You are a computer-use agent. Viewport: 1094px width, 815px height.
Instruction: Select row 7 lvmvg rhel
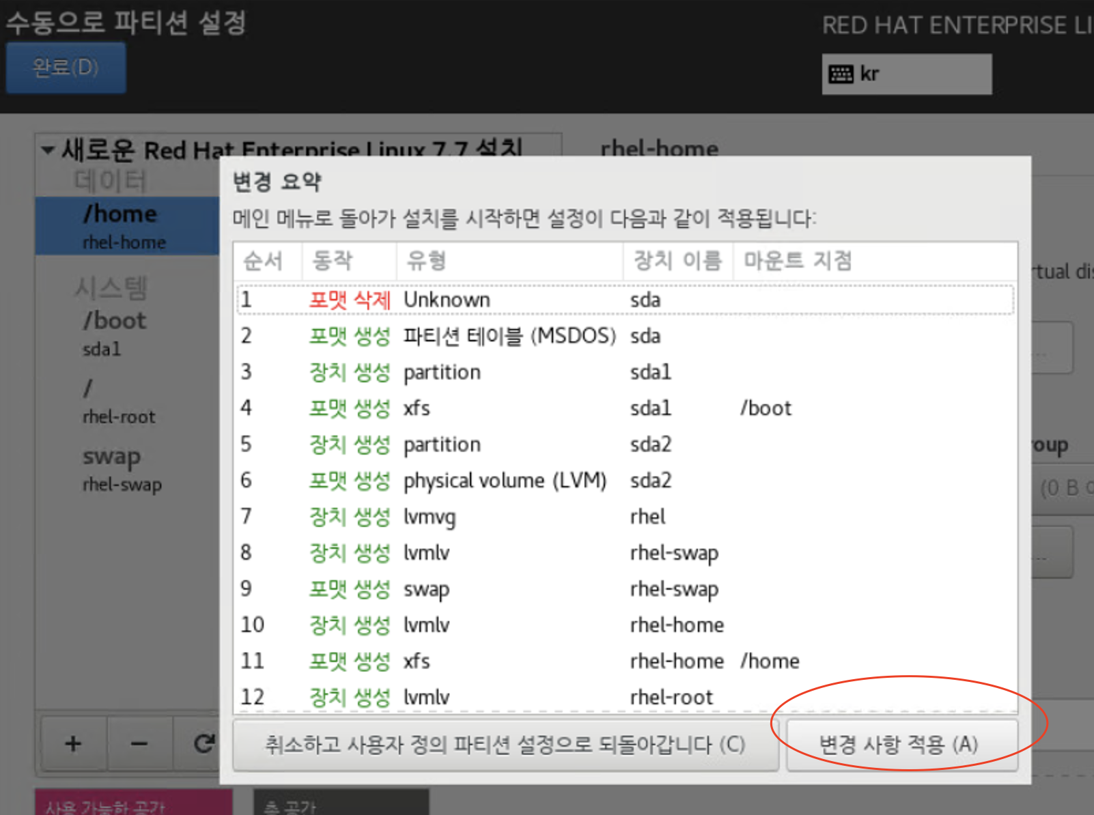[x=625, y=517]
